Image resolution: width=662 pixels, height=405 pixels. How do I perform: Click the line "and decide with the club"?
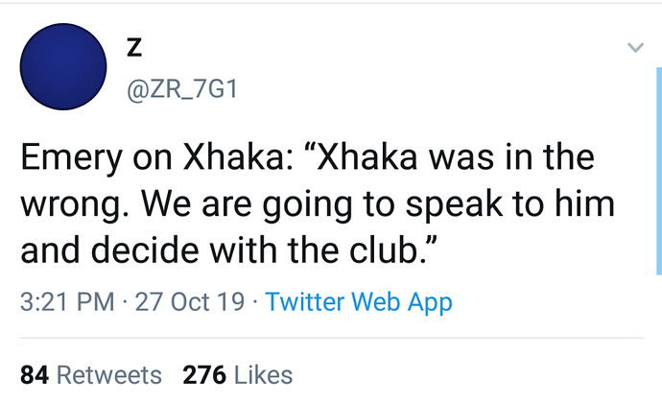pyautogui.click(x=228, y=250)
